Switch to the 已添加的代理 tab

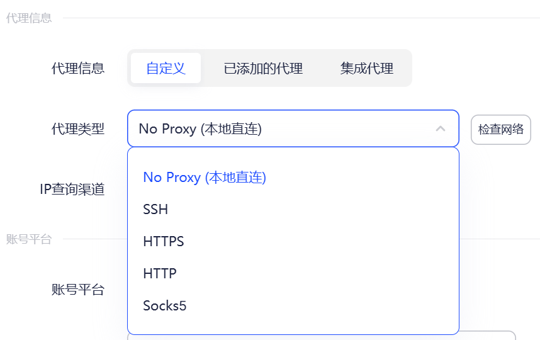point(263,68)
